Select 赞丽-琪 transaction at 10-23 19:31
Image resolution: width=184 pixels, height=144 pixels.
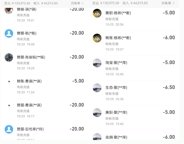[44, 15]
